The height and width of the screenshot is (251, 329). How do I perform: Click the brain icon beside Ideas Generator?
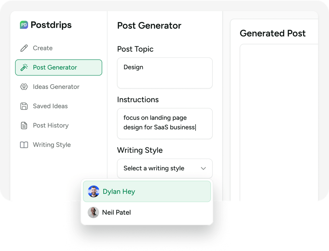24,87
